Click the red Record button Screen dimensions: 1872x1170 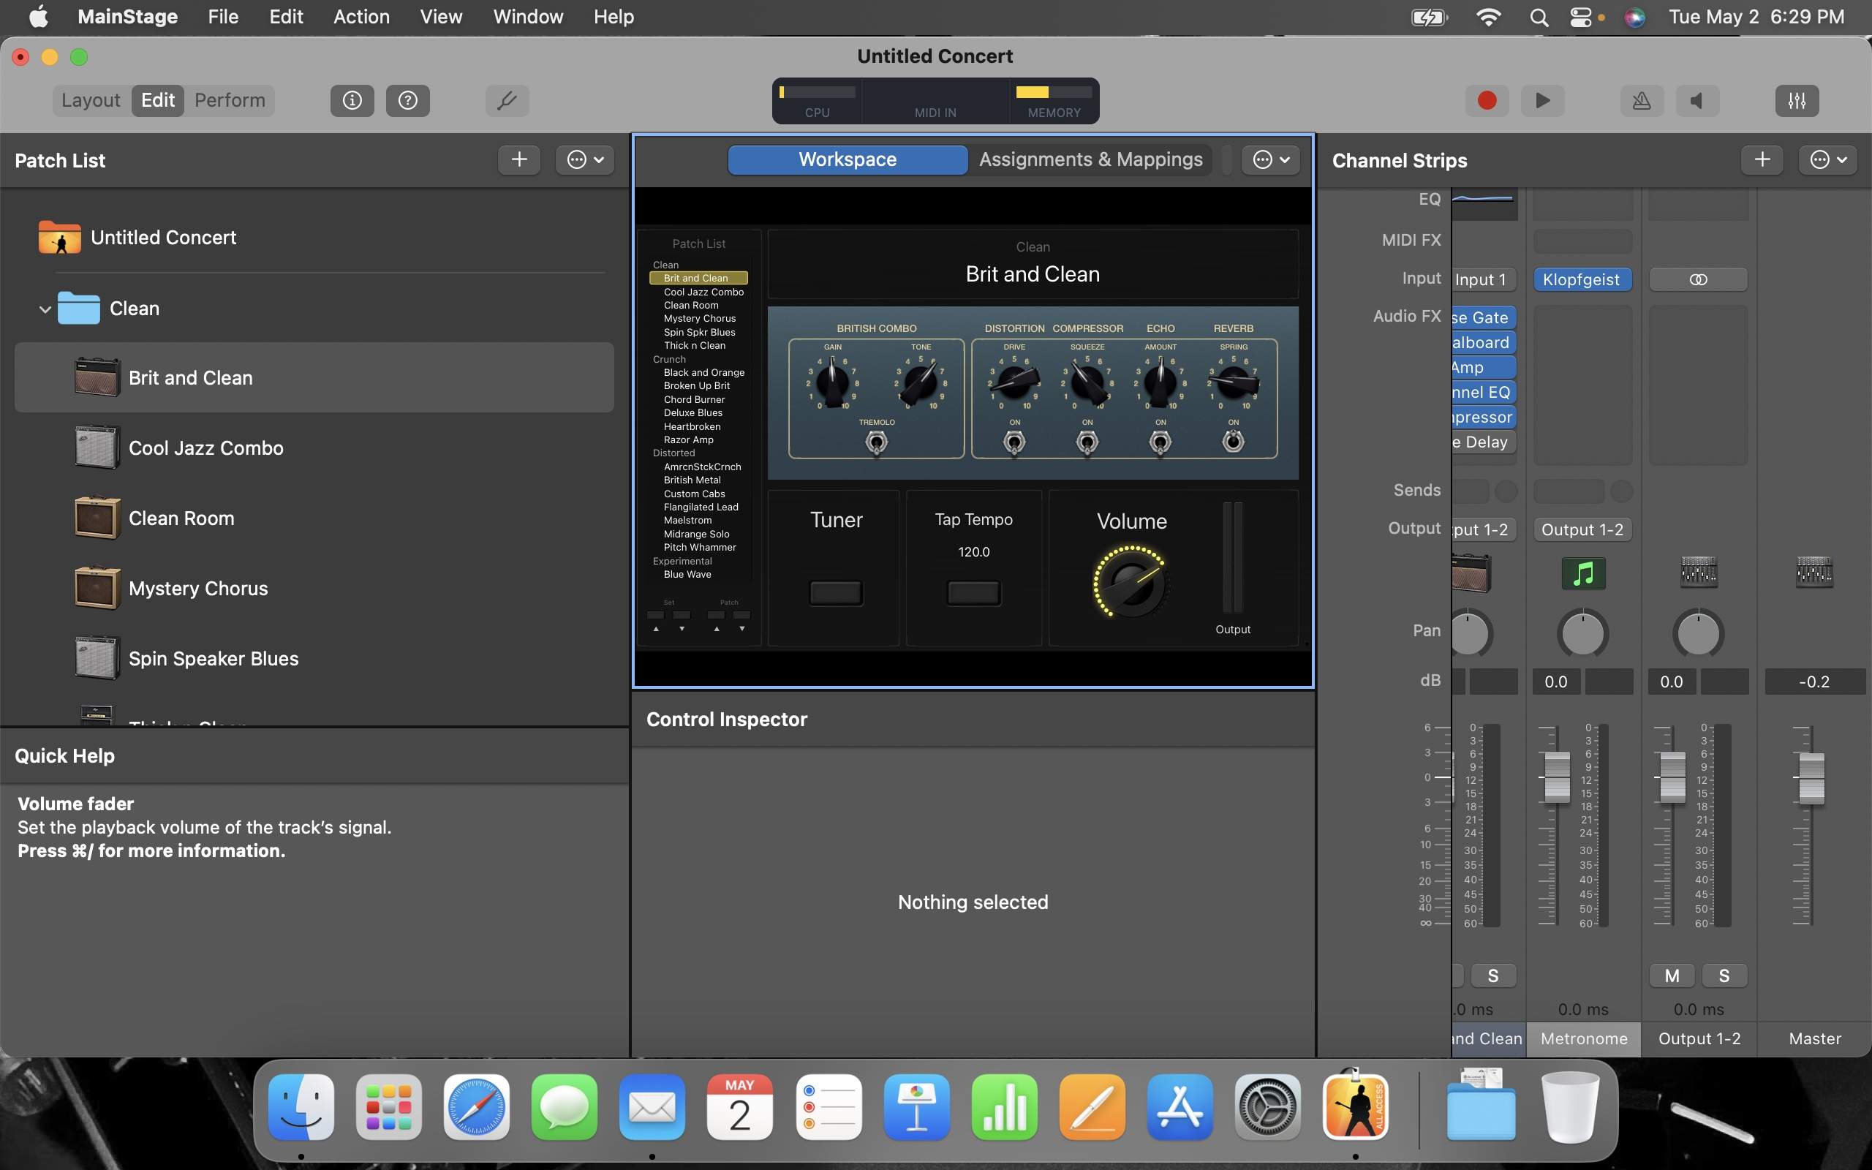coord(1487,101)
